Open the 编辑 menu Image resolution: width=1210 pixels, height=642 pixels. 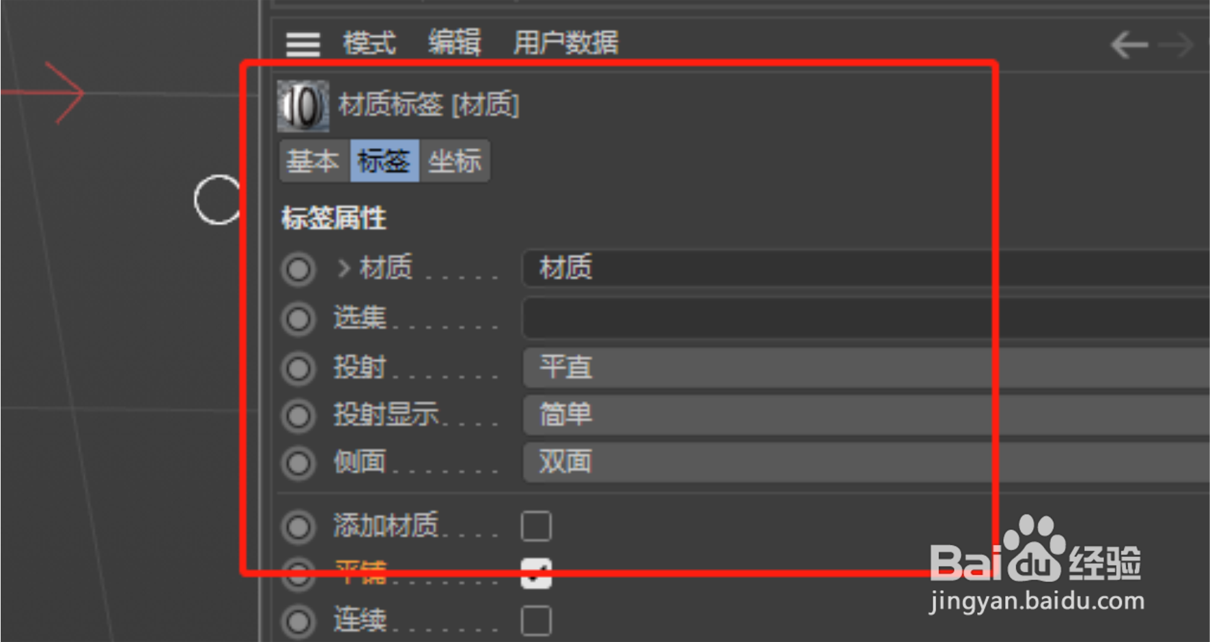tap(455, 44)
